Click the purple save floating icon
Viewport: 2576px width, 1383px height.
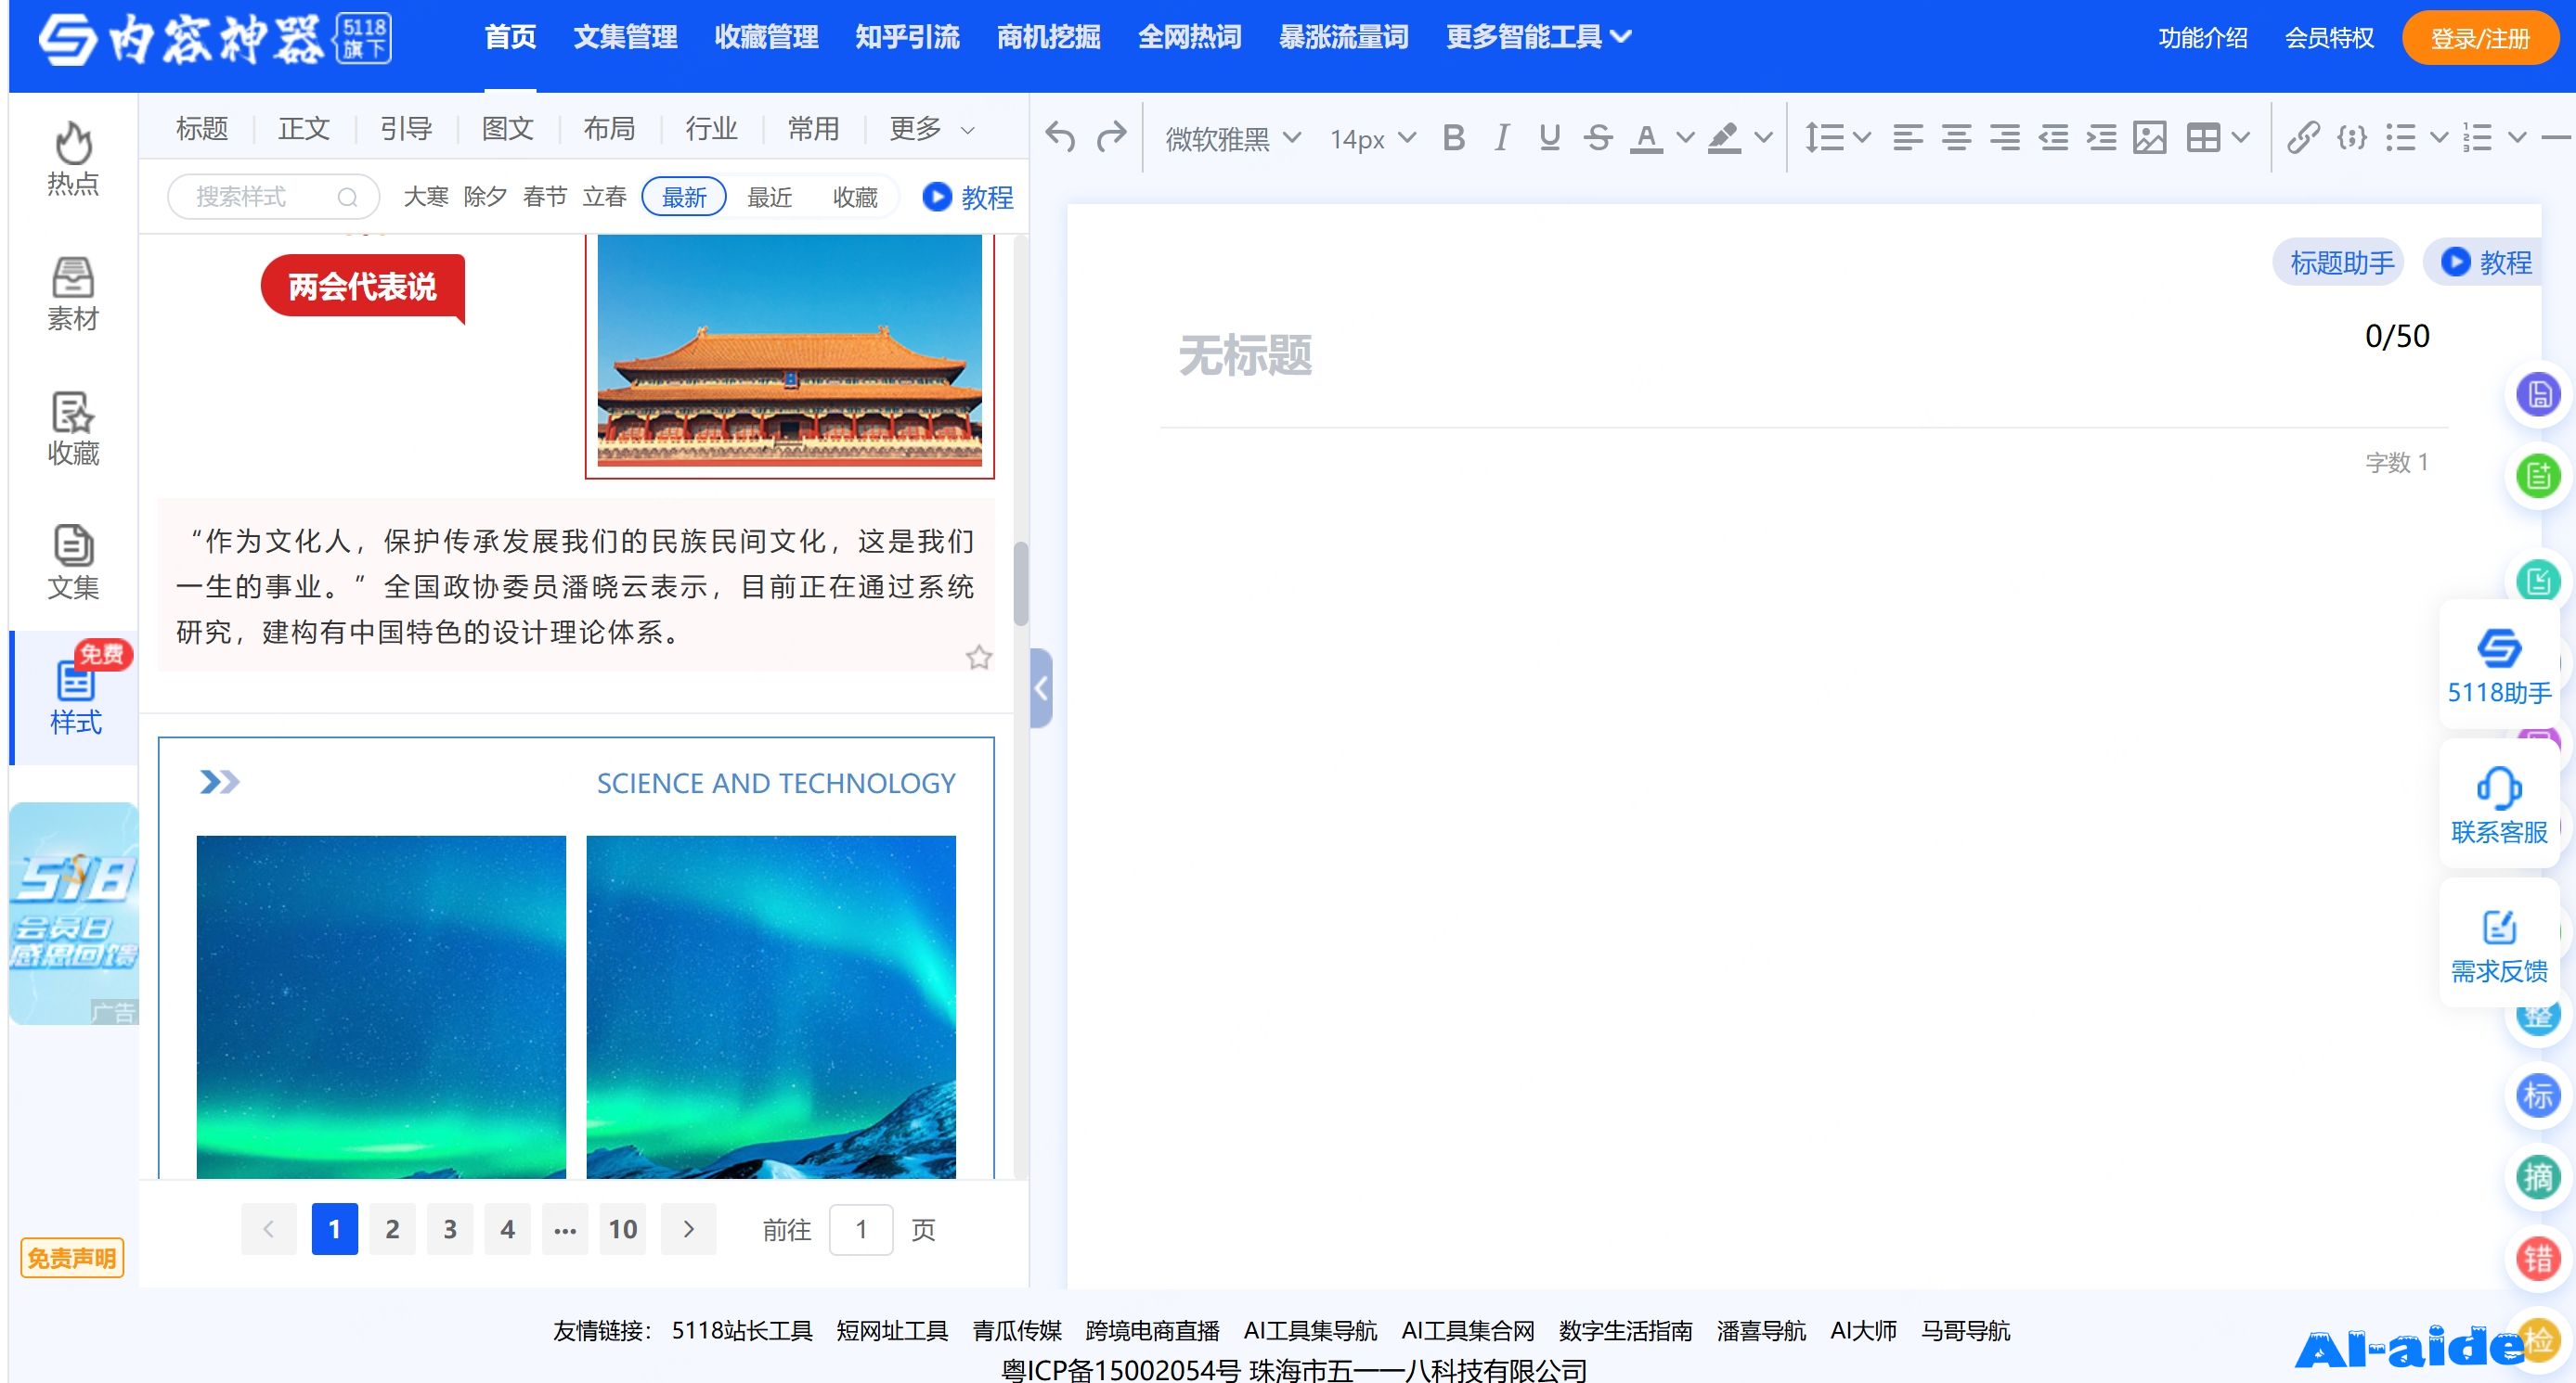[2538, 395]
